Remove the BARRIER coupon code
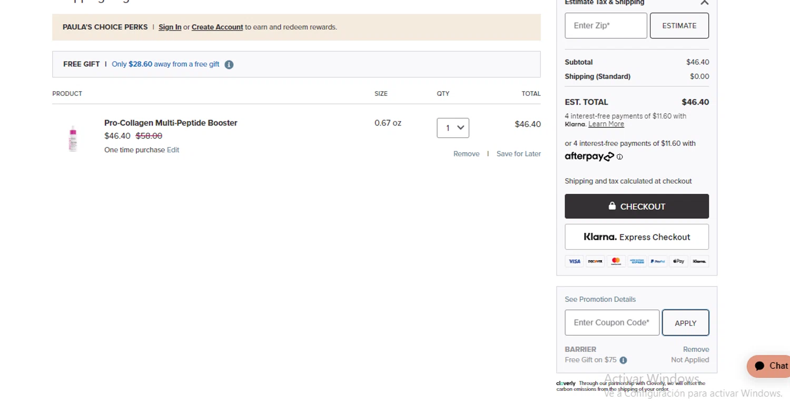Viewport: 790px width, 403px height. (x=696, y=349)
